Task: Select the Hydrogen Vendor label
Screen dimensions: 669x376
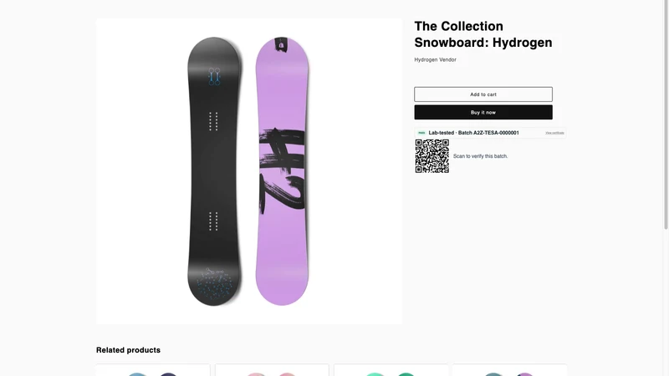Action: click(435, 59)
